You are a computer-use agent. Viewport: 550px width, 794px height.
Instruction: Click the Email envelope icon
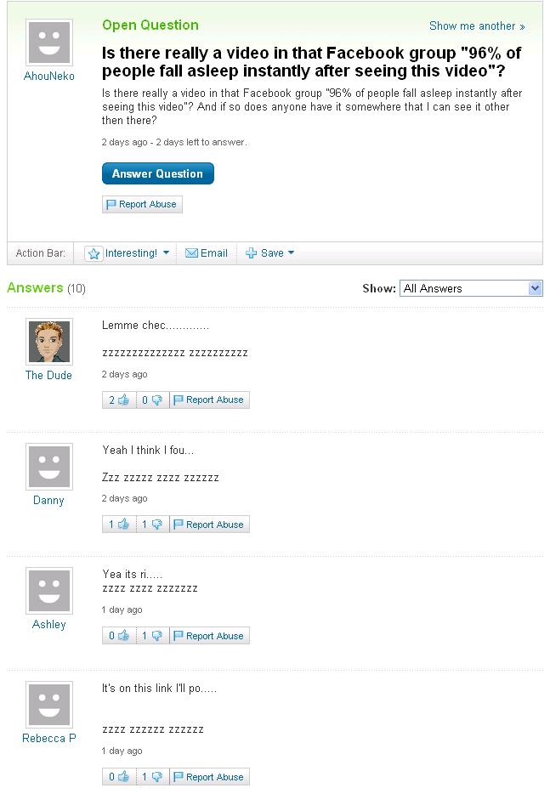191,253
